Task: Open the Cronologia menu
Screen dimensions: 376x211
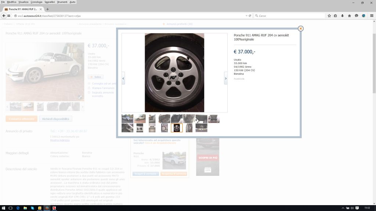Action: coord(36,2)
